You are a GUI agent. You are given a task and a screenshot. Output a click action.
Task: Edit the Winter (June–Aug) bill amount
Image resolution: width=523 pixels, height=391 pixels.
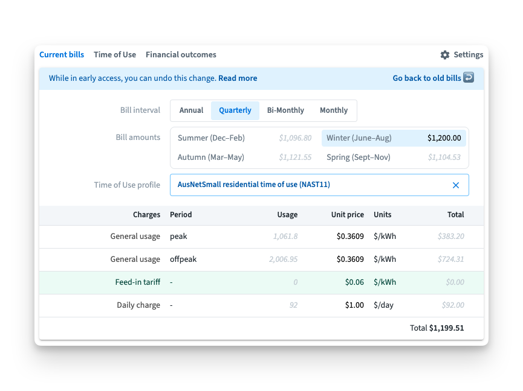(444, 138)
